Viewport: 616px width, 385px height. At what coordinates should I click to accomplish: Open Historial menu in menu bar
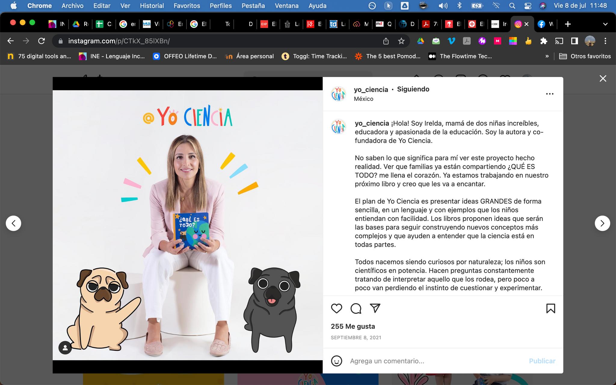coord(152,6)
